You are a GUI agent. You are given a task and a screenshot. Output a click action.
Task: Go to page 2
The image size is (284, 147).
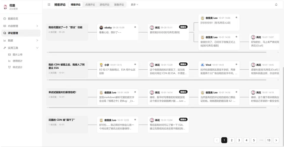pyautogui.click(x=231, y=140)
